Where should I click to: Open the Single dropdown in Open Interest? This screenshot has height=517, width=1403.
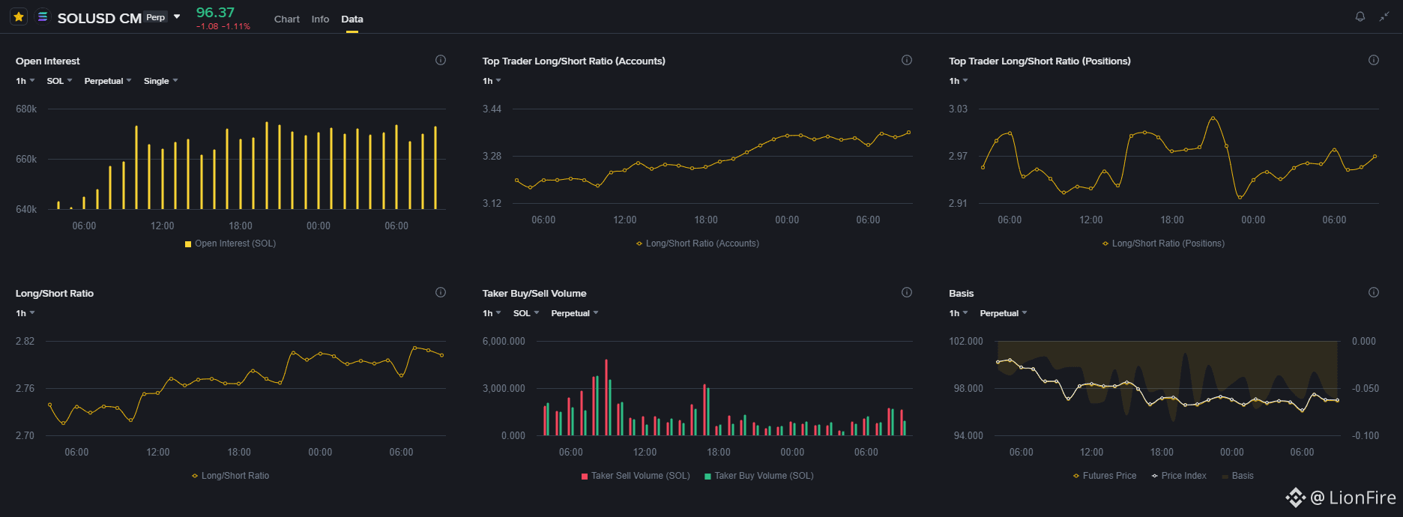[161, 81]
